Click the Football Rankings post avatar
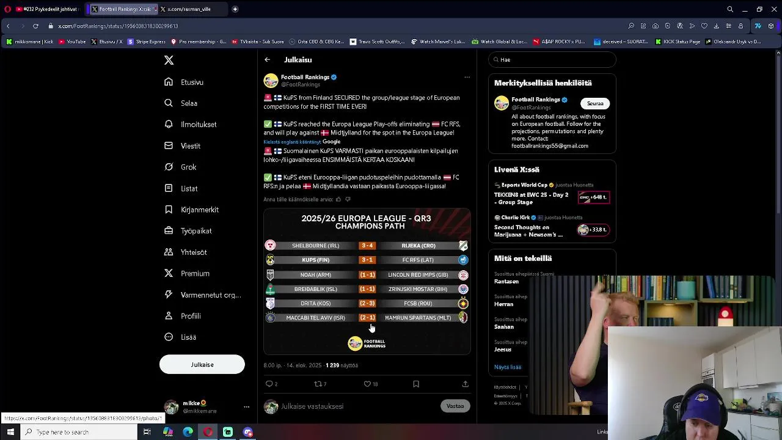Viewport: 782px width, 440px height. click(271, 81)
